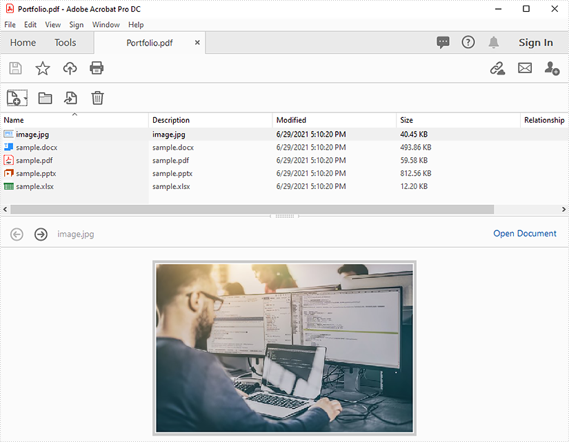This screenshot has width=569, height=442.
Task: Open the Sign menu
Action: tap(76, 25)
